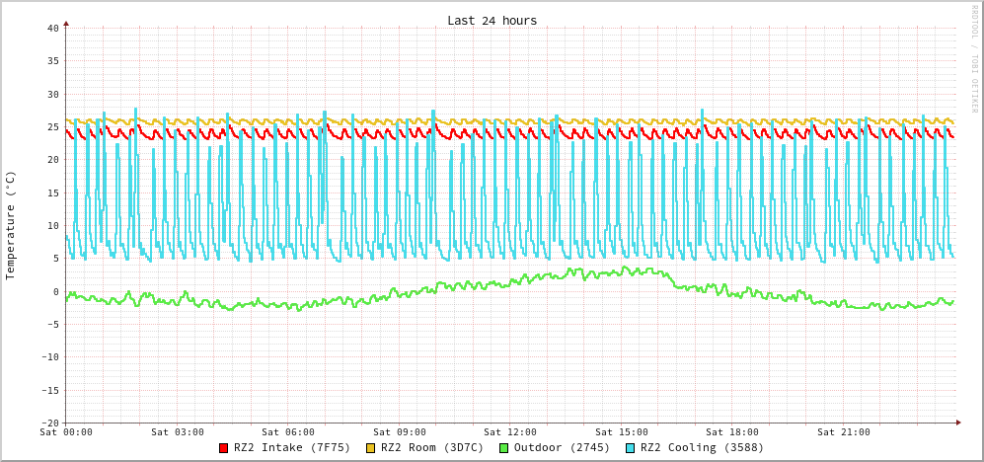
Task: Click the cyan RZ2 Cooling legend swatch
Action: coord(630,448)
